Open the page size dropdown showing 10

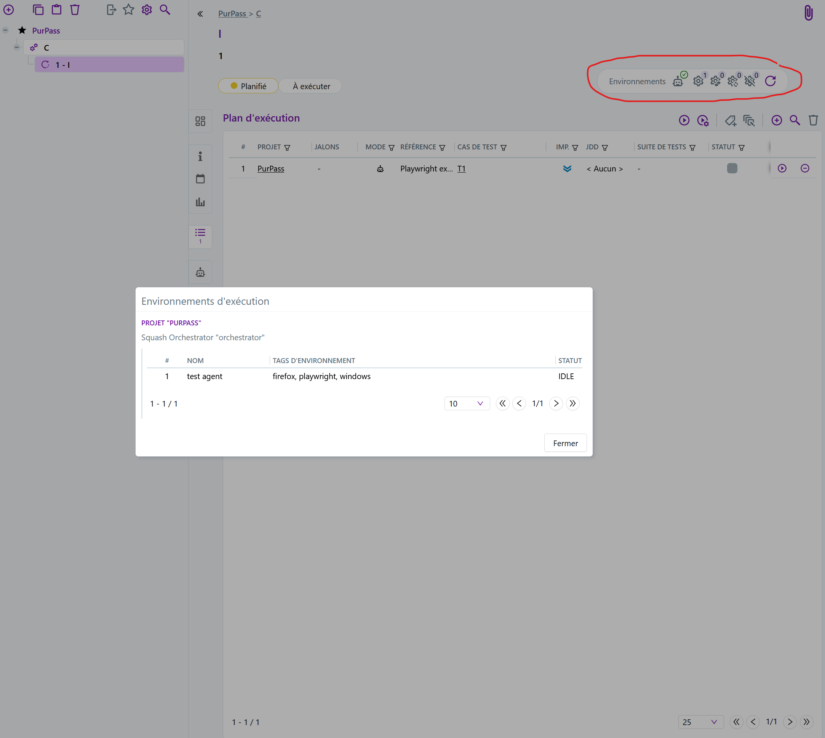coord(467,403)
